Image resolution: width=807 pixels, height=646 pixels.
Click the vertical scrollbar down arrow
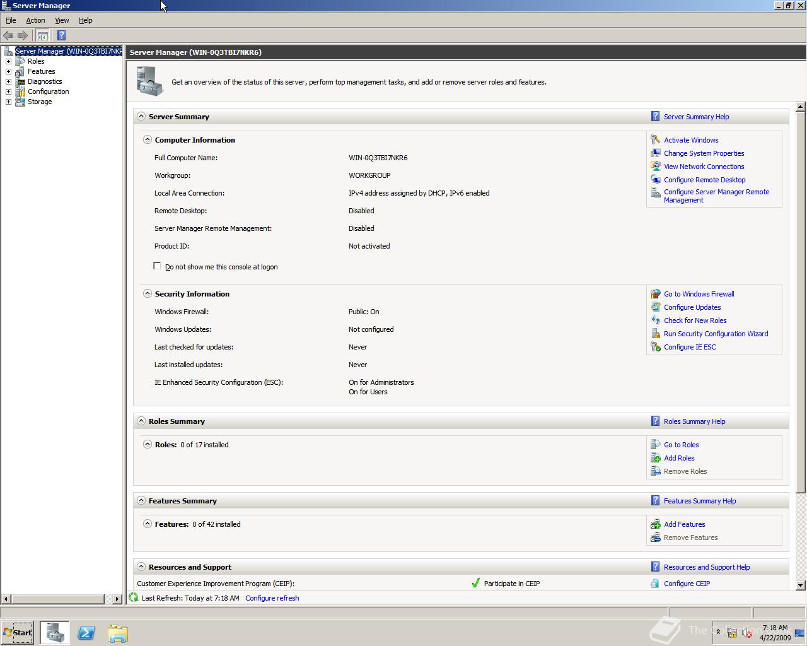point(801,585)
